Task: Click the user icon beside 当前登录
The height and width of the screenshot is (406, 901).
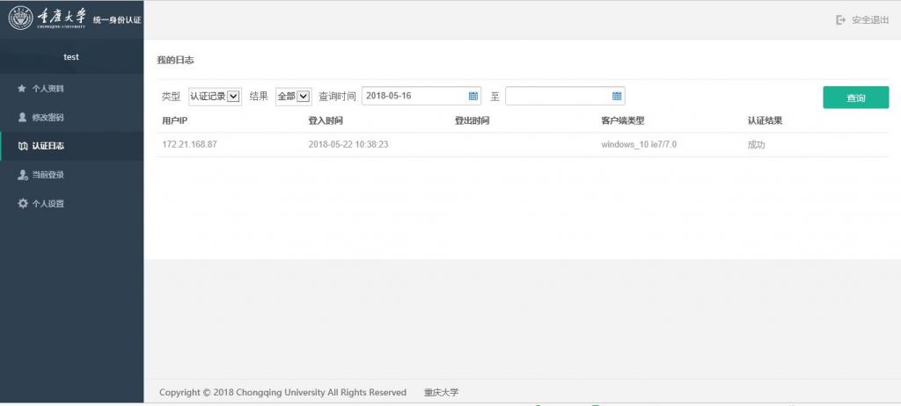Action: [x=22, y=175]
